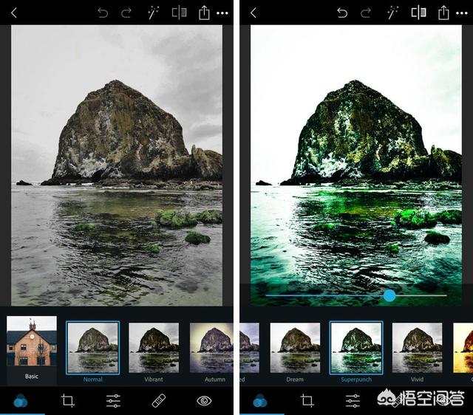
Task: Open more options menu in left screen
Action: (222, 13)
